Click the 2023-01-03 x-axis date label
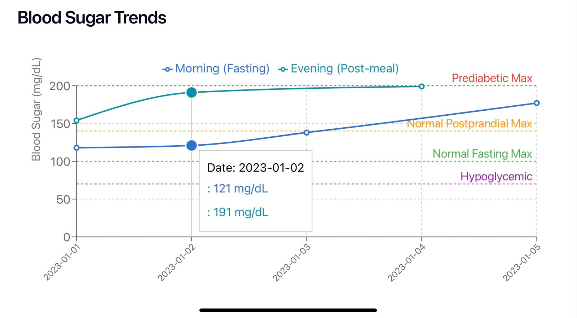Screen dimensions: 577x318 pos(292,262)
